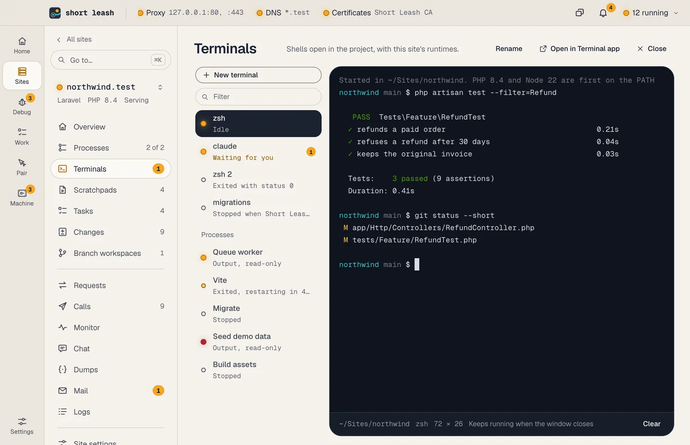Click the Certificates status in top bar
The width and height of the screenshot is (690, 445).
point(378,13)
